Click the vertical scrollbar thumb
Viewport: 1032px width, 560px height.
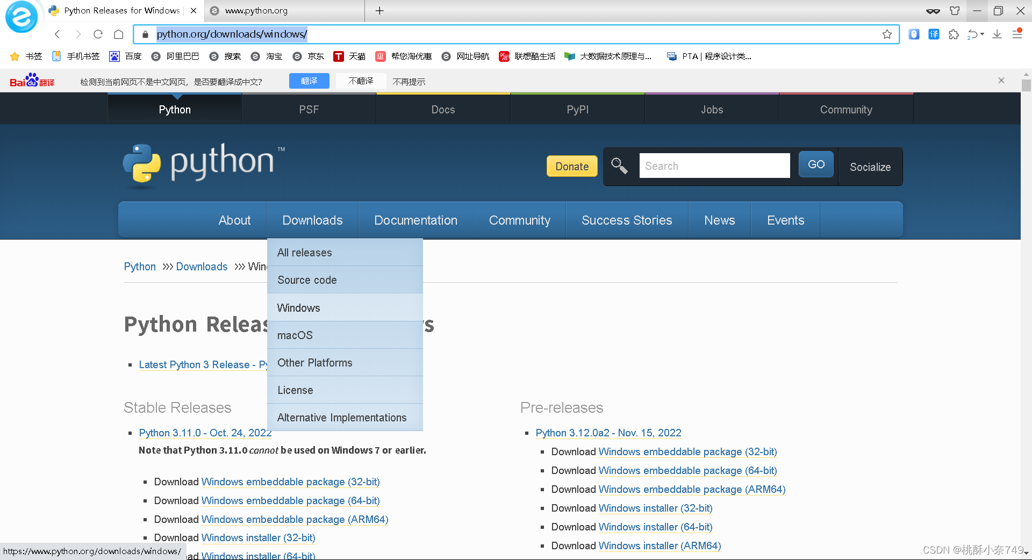coord(1026,85)
